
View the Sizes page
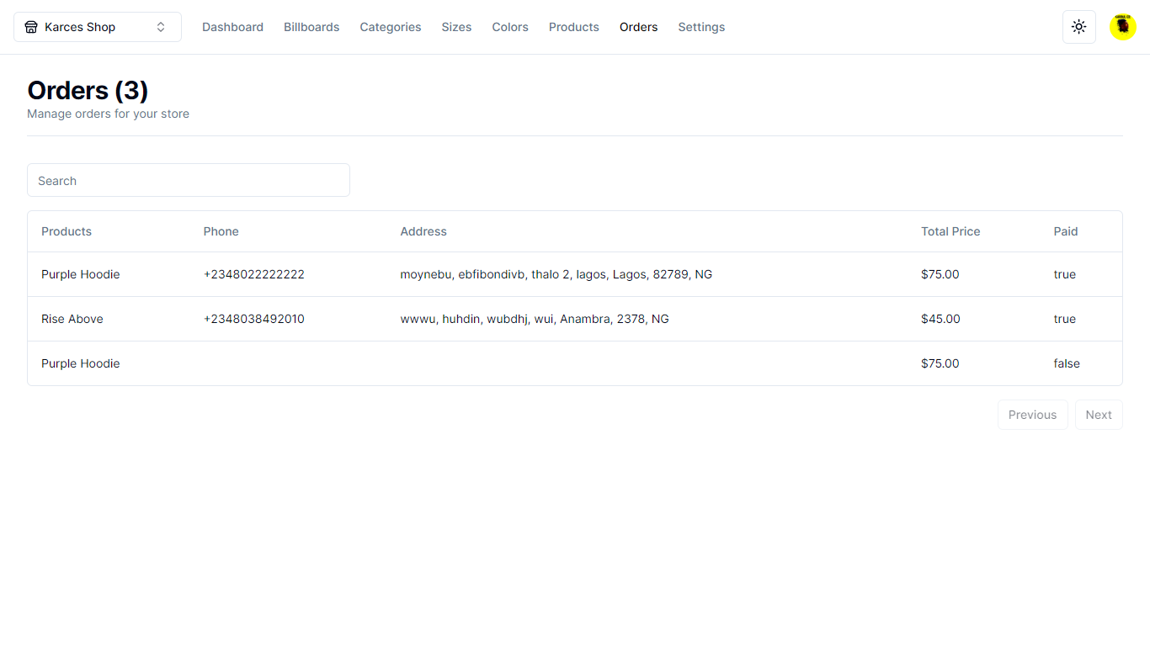click(456, 27)
